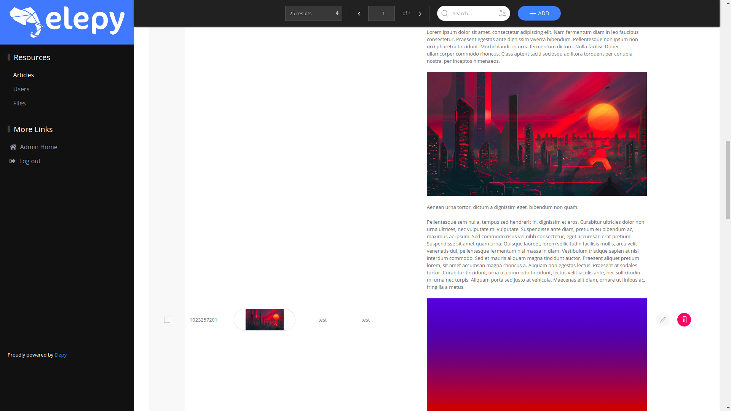This screenshot has width=731, height=411.
Task: Open the red city thumbnail image
Action: (x=265, y=320)
